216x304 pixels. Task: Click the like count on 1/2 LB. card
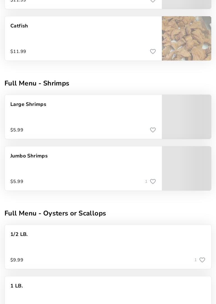tap(196, 260)
